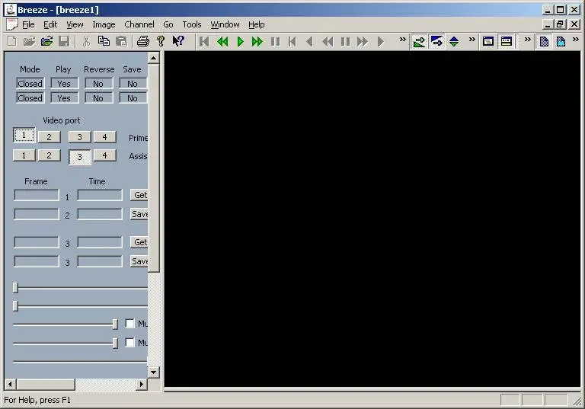Image resolution: width=585 pixels, height=409 pixels.
Task: Select video port 4 in the Prime row
Action: (104, 137)
